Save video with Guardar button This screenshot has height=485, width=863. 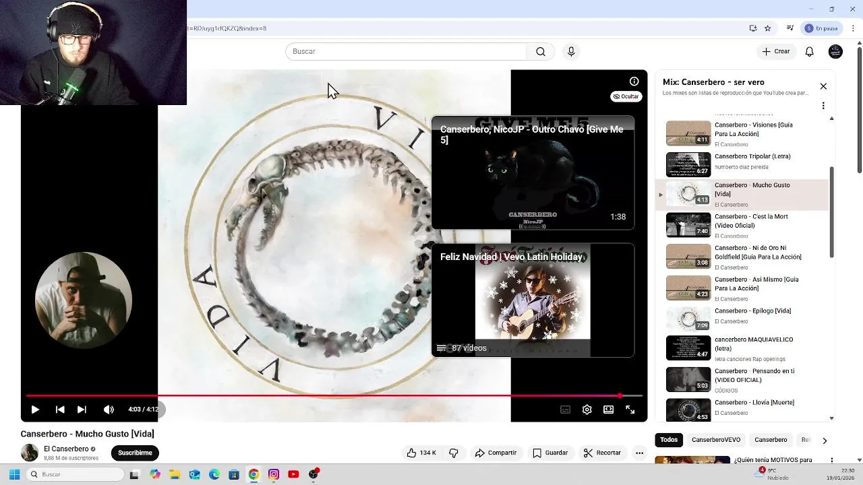point(550,453)
